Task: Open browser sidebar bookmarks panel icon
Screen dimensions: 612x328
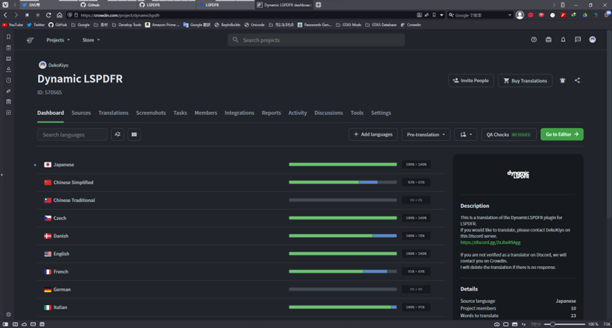Action: point(8,37)
